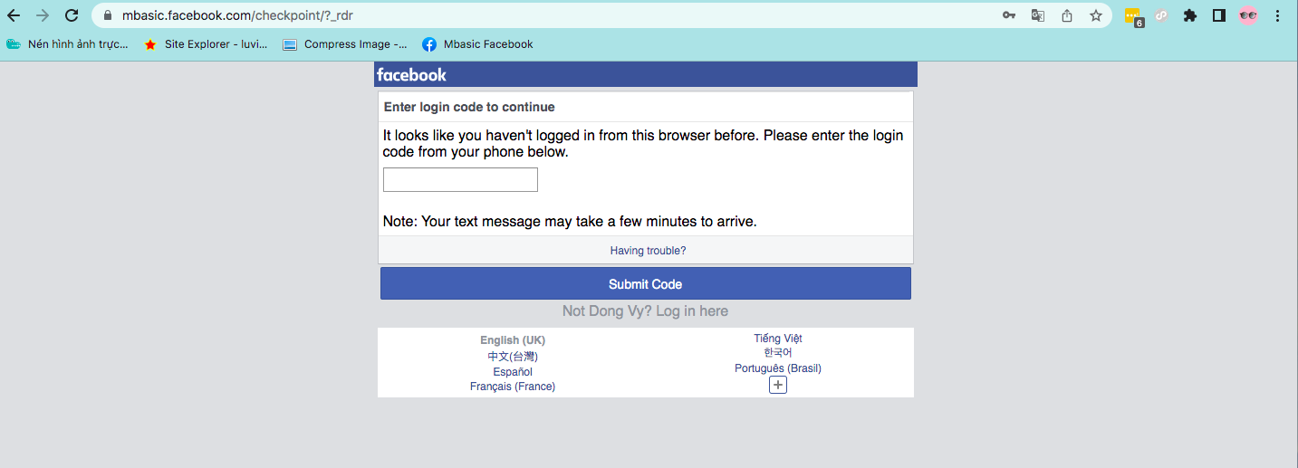The height and width of the screenshot is (468, 1298).
Task: Open the Site Explorer bookmark
Action: (x=206, y=43)
